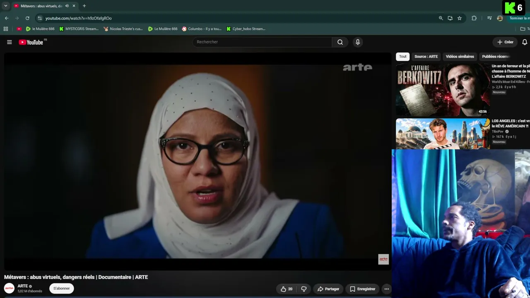Viewport: 530px width, 298px height.
Task: Open the TiboPov channel name
Action: coord(497,132)
